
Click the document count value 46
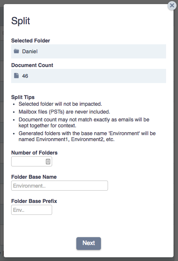pos(25,76)
